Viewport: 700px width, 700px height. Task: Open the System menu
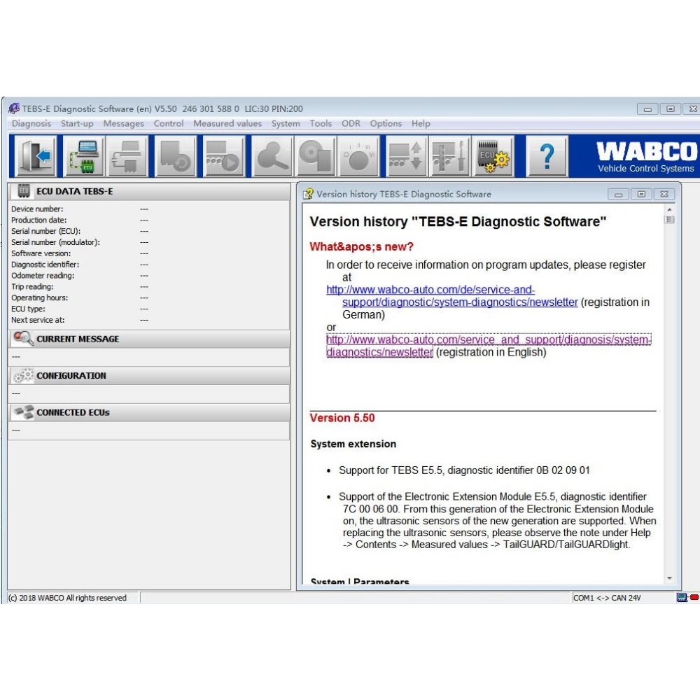[286, 123]
